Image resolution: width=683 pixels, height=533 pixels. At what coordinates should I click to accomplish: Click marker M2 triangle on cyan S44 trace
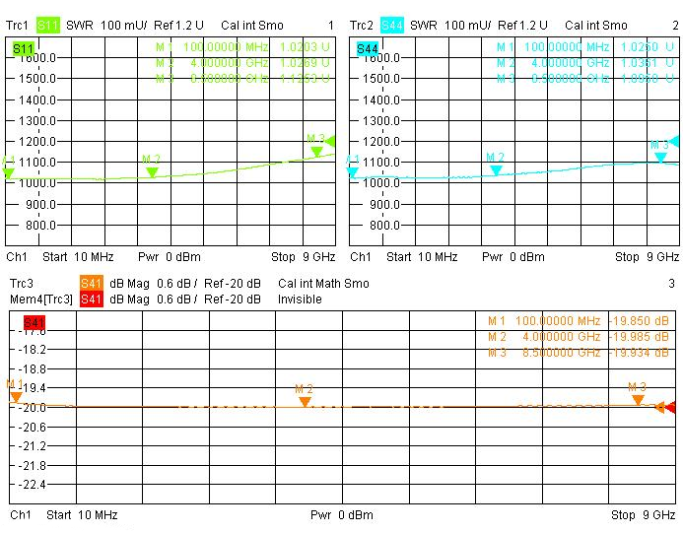click(496, 170)
